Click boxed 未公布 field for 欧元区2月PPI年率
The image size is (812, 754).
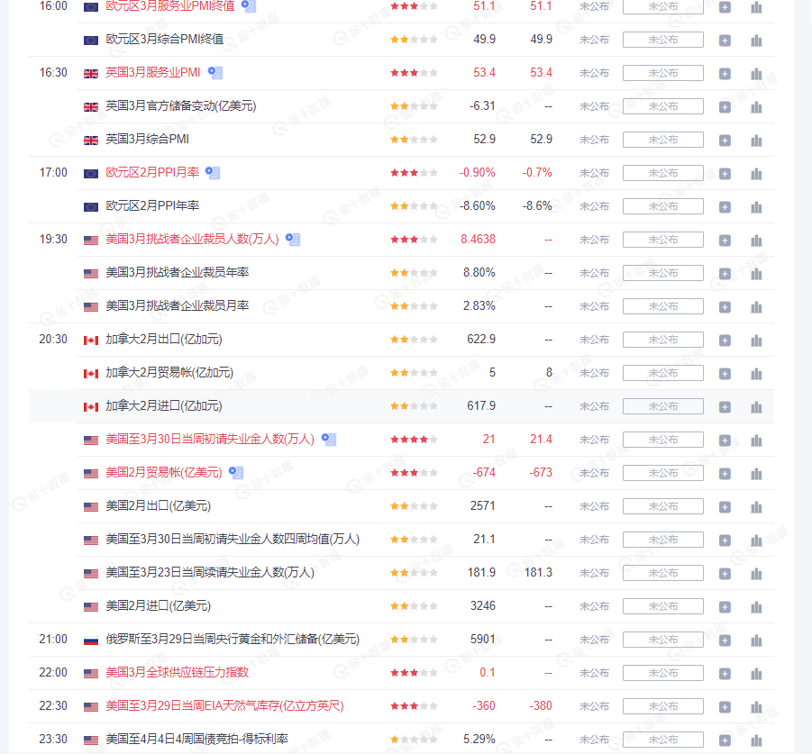tap(663, 206)
